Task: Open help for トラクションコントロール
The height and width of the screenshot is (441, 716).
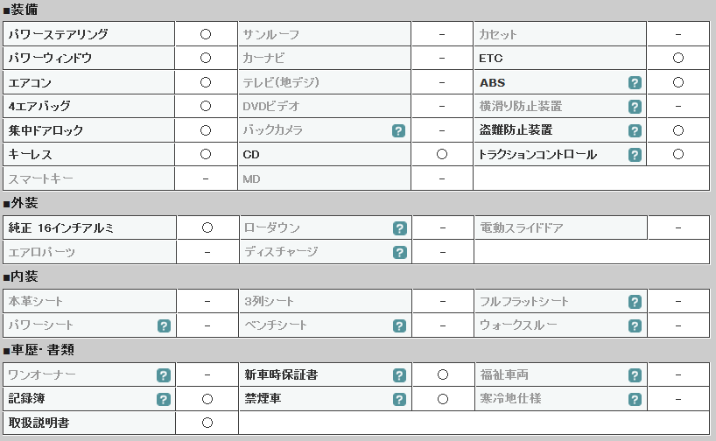Action: coord(635,155)
